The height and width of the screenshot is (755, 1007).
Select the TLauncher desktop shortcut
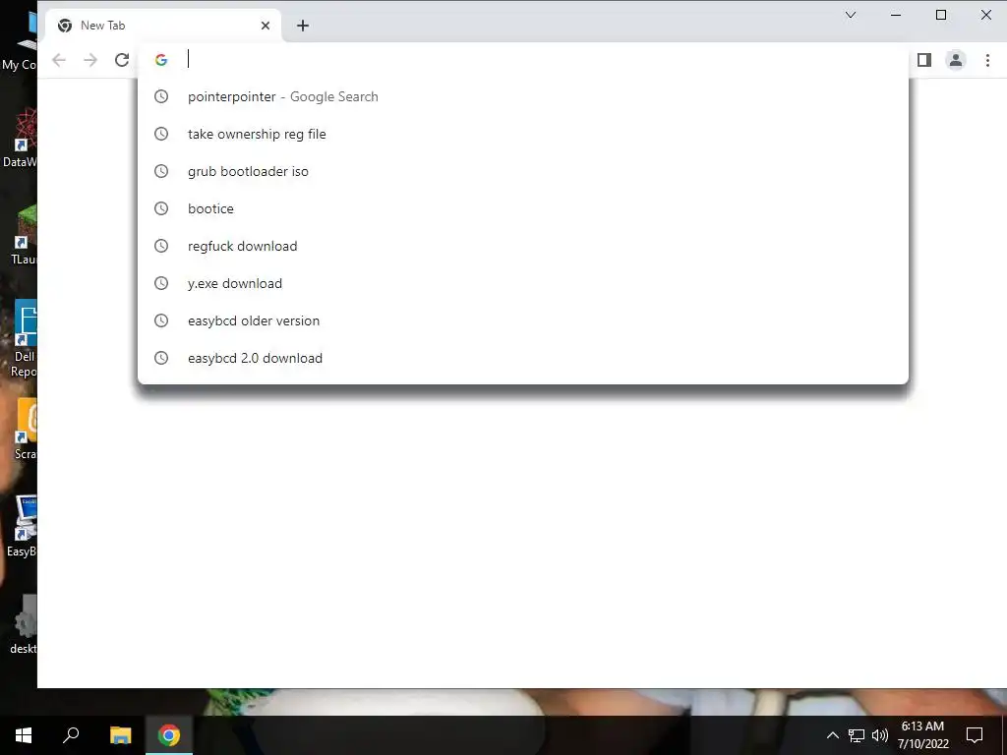24,235
